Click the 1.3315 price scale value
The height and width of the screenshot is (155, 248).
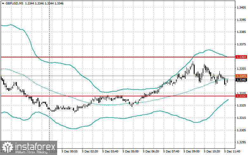click(x=241, y=118)
